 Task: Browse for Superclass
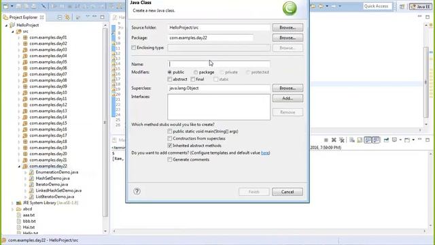pos(288,88)
